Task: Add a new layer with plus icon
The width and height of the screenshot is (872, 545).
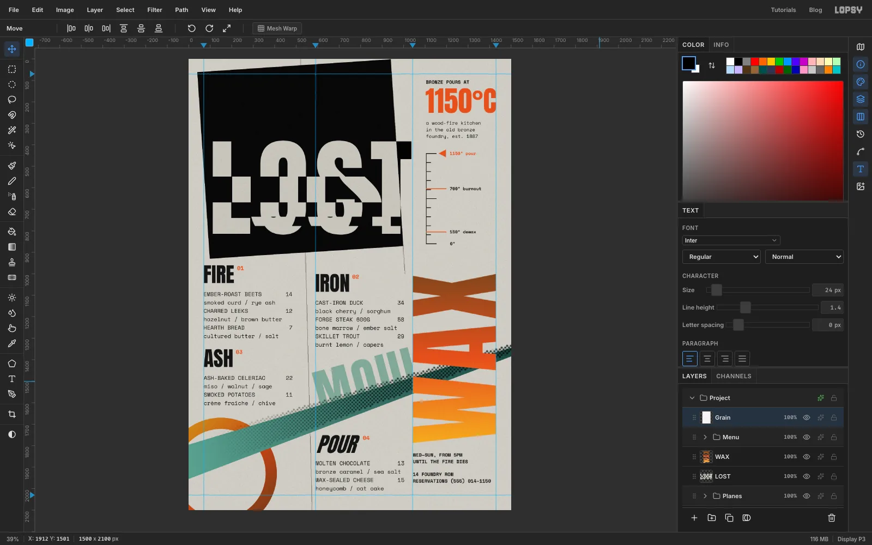Action: pos(694,518)
